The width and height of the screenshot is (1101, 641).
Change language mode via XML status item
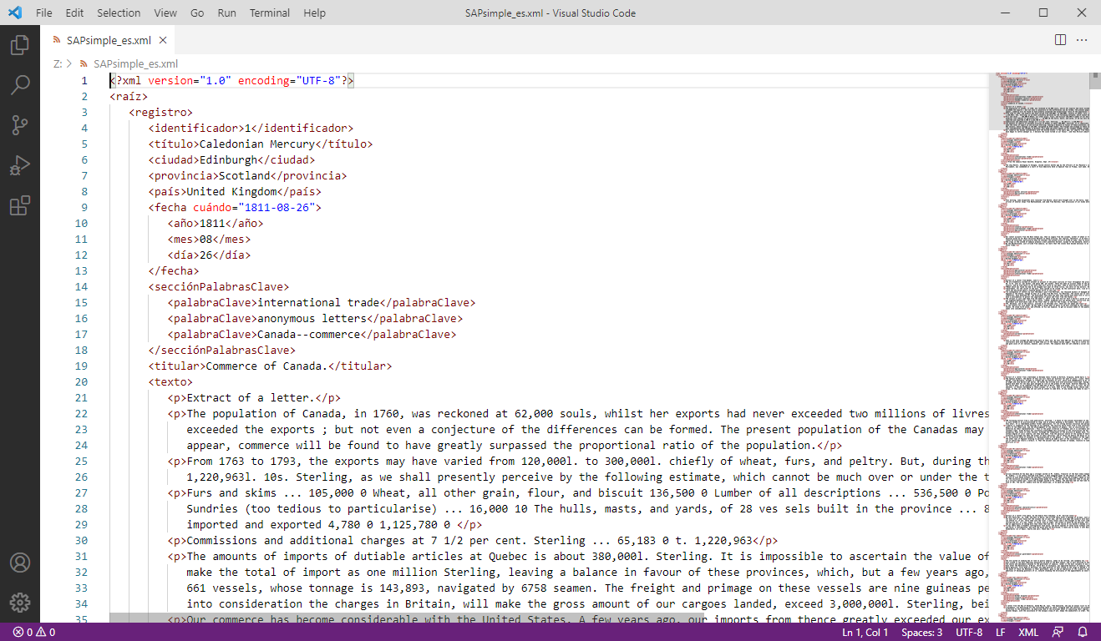click(1028, 632)
